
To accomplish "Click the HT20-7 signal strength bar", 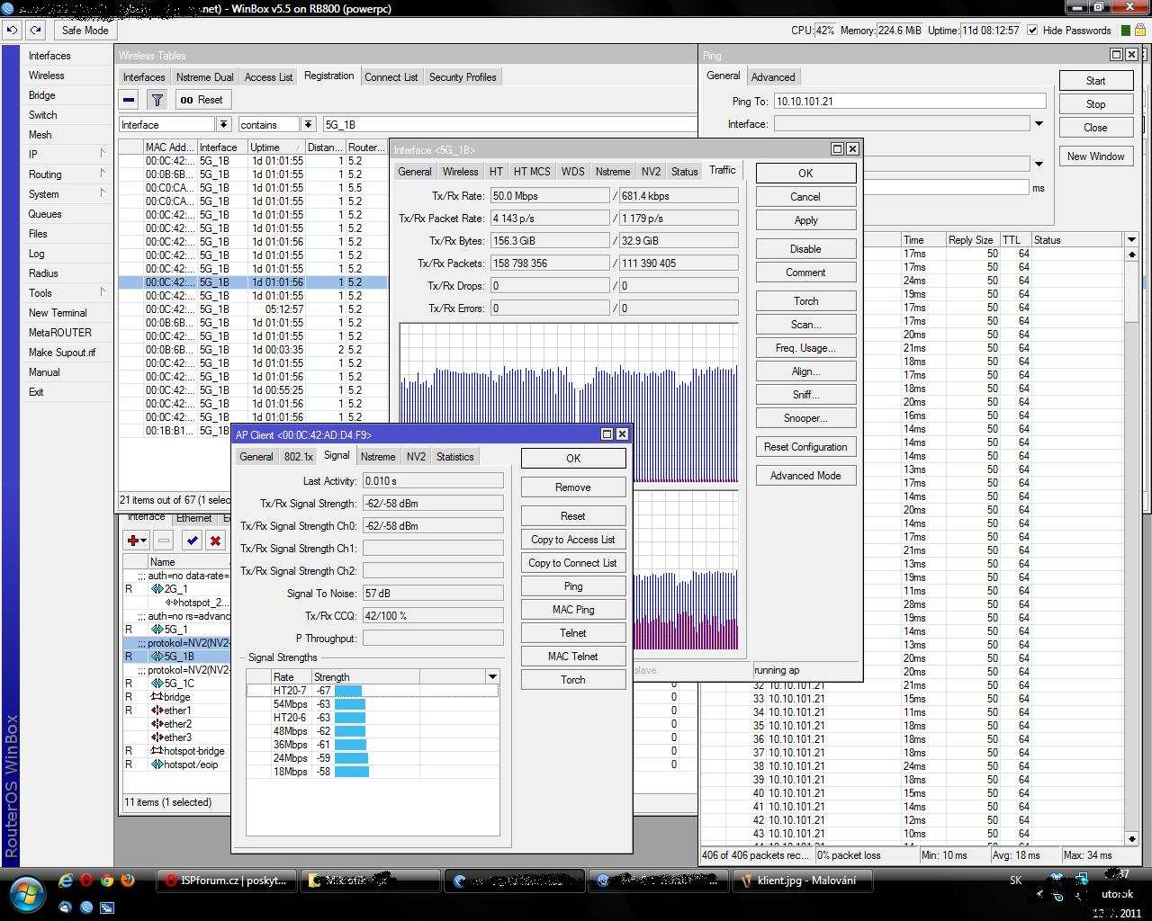I will 347,691.
